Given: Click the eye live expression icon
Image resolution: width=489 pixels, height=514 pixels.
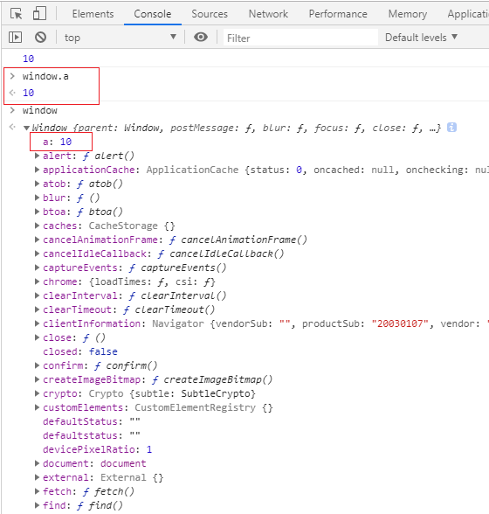Looking at the screenshot, I should tap(201, 37).
